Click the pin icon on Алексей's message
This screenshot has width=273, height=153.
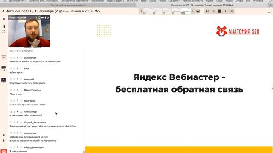(x=17, y=79)
